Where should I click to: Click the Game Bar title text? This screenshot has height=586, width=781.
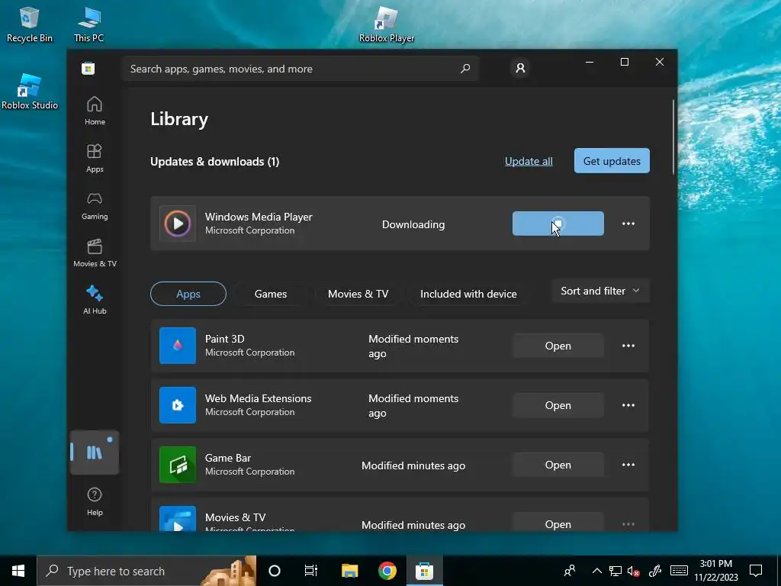point(227,458)
